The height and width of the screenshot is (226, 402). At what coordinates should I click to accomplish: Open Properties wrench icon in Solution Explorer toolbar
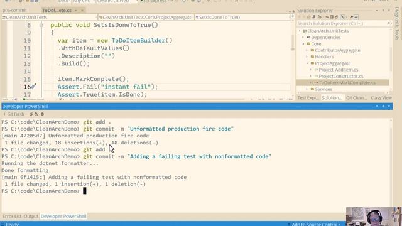click(x=351, y=17)
